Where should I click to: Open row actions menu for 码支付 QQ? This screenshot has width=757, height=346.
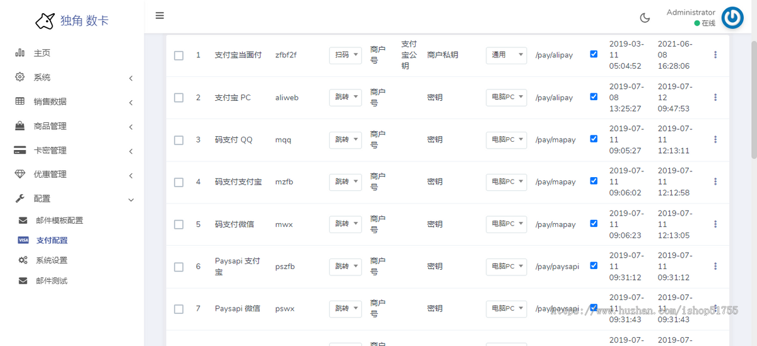click(715, 139)
